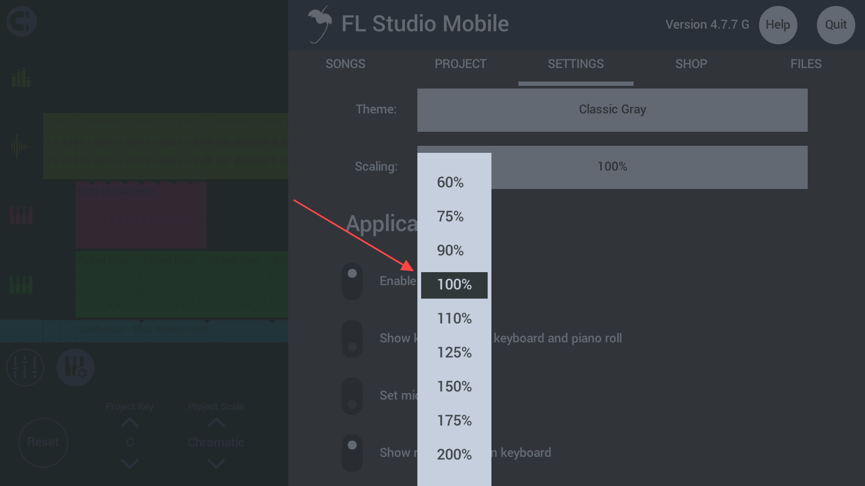Image resolution: width=865 pixels, height=486 pixels.
Task: Click the top-left plug logo icon
Action: [22, 22]
